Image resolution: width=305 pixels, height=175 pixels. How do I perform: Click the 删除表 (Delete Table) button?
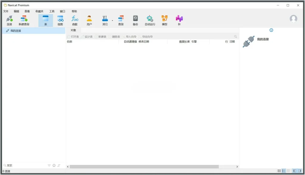pyautogui.click(x=114, y=37)
